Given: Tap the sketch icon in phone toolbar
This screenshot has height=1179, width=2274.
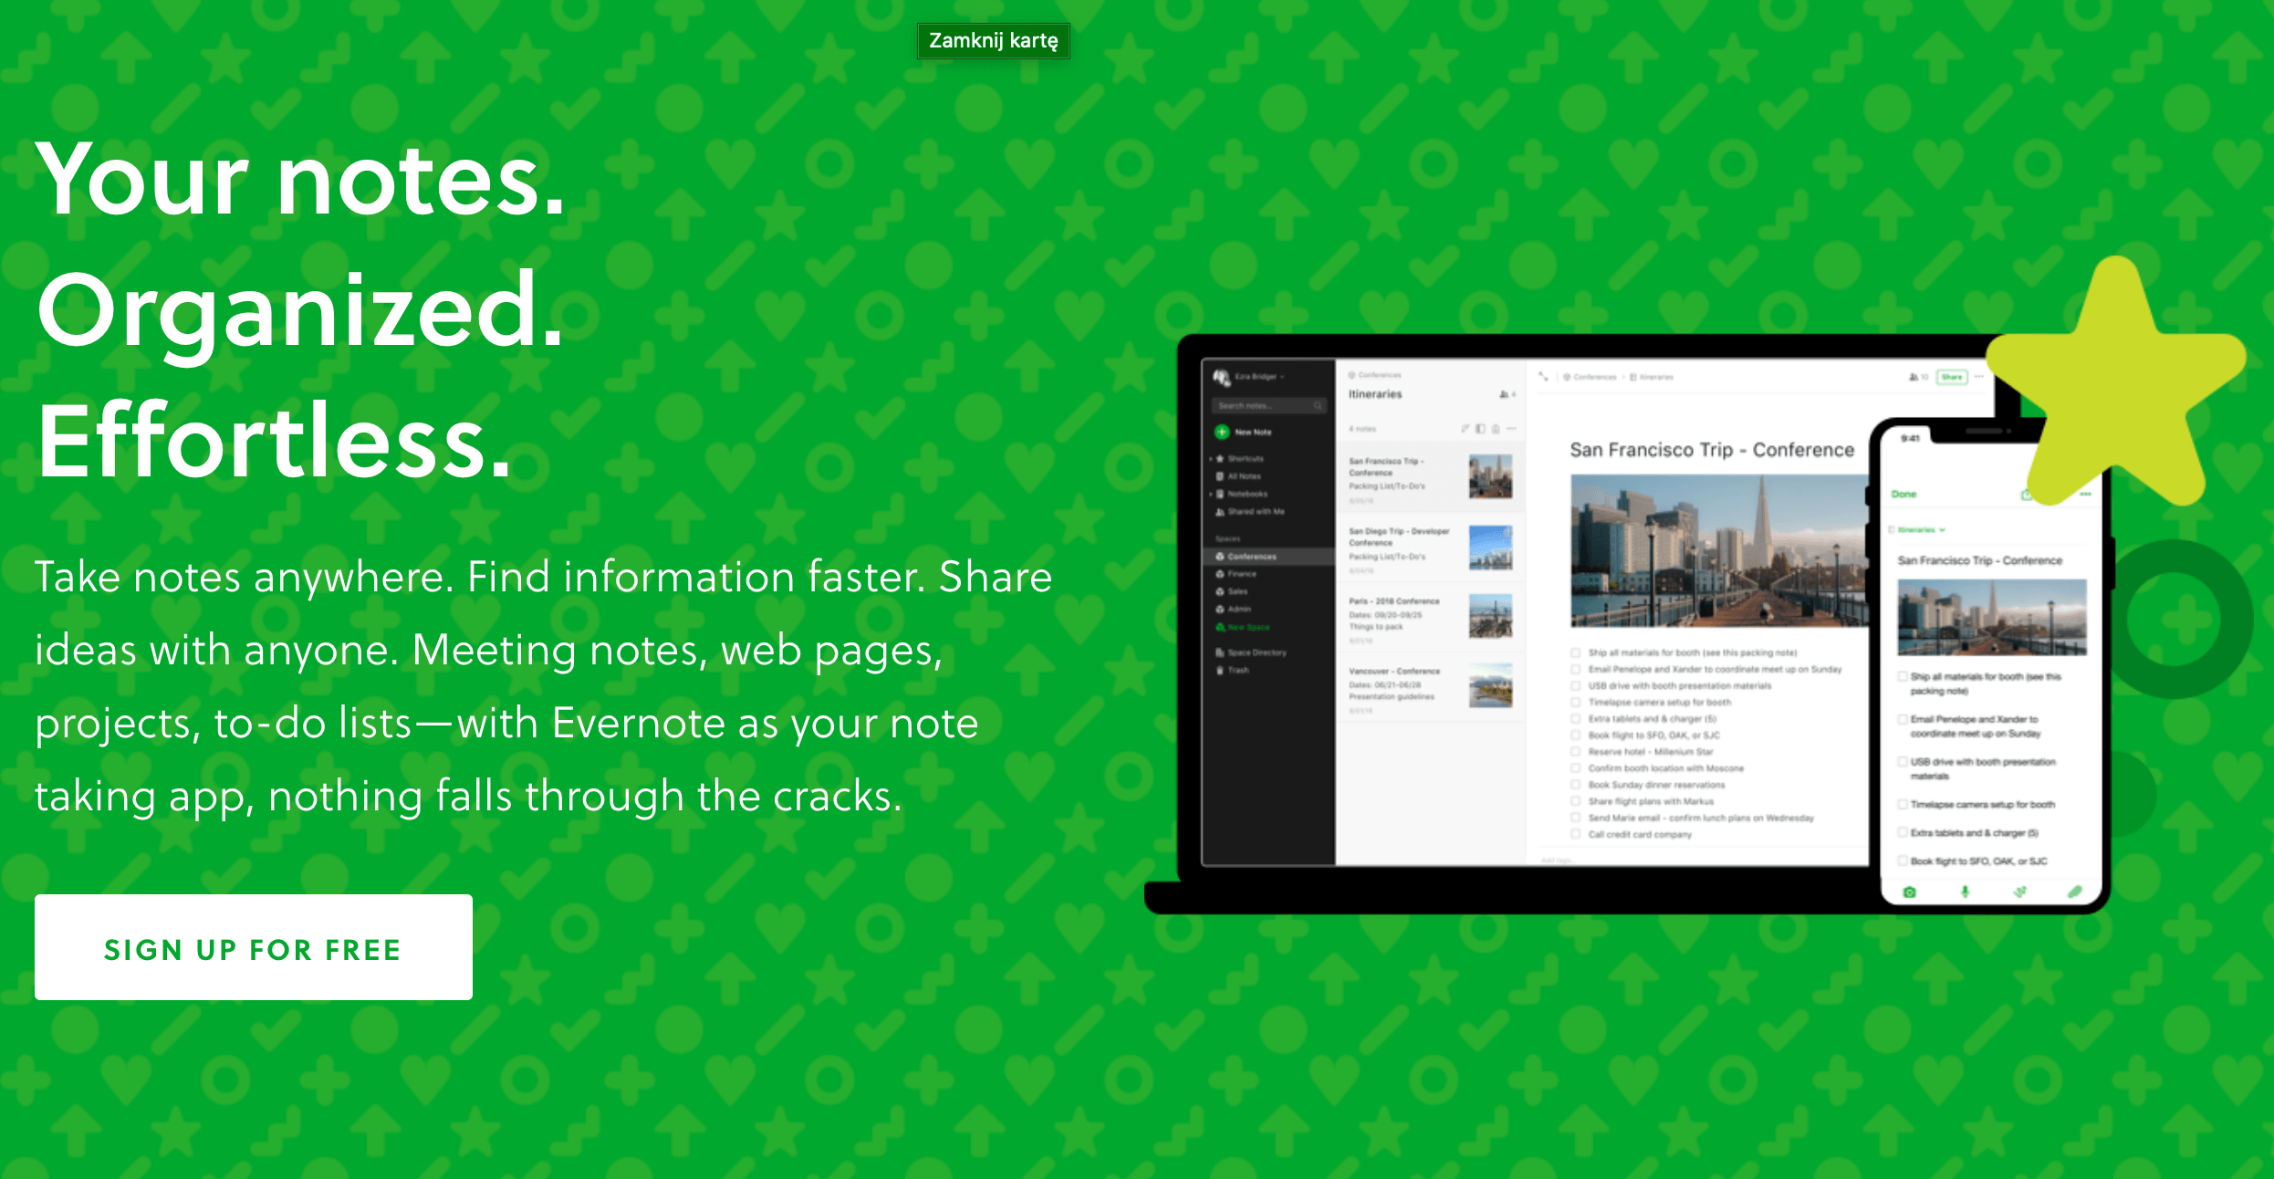Looking at the screenshot, I should point(2019,892).
